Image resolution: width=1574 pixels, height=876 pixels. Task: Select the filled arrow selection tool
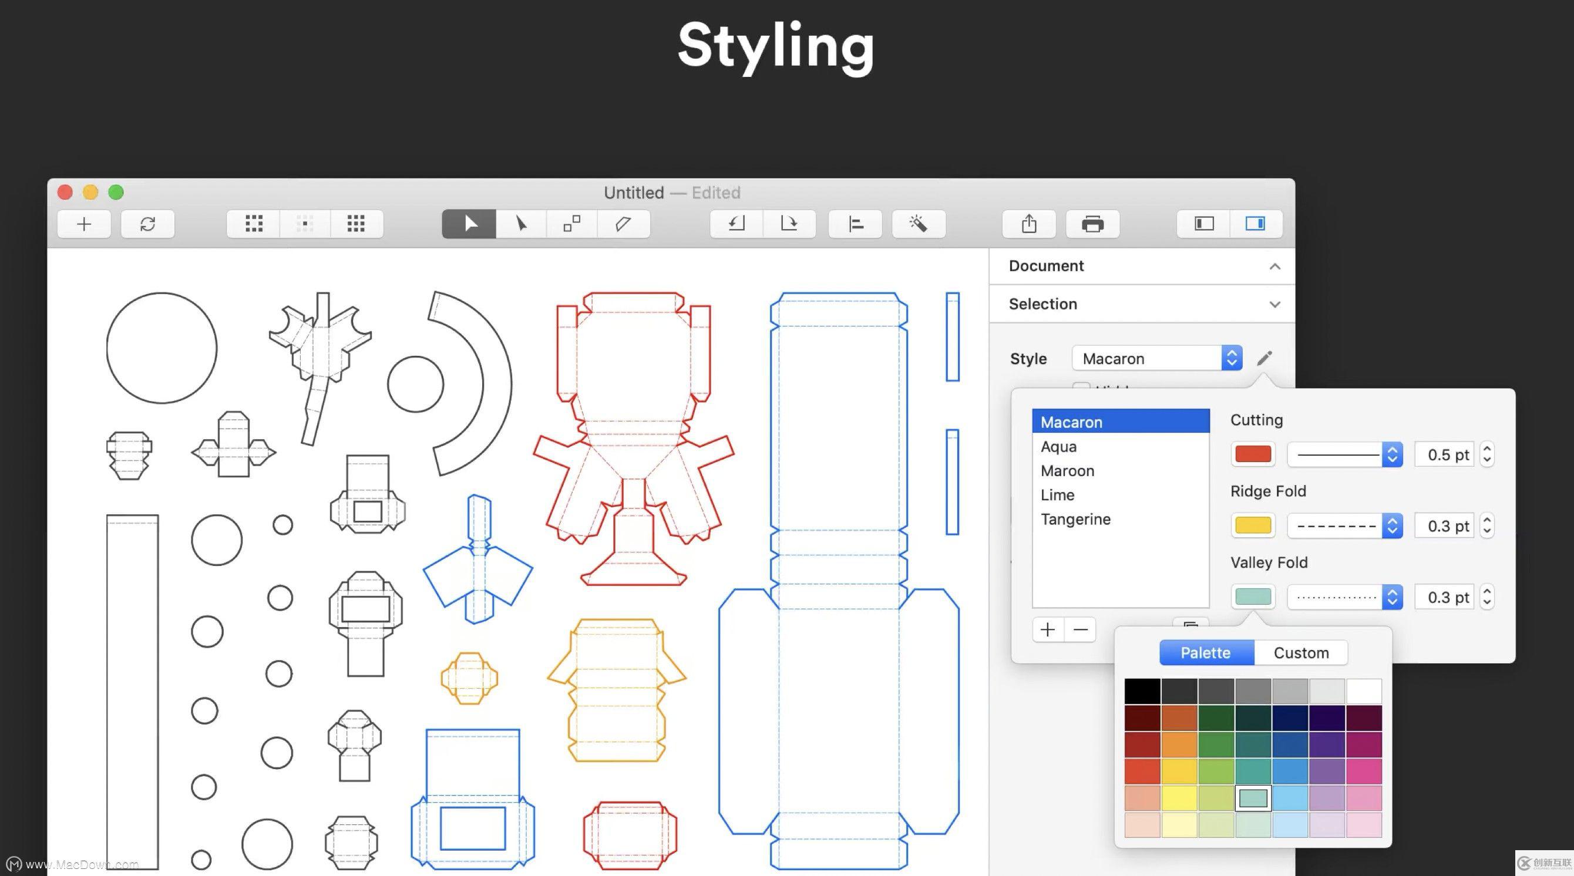click(x=469, y=224)
